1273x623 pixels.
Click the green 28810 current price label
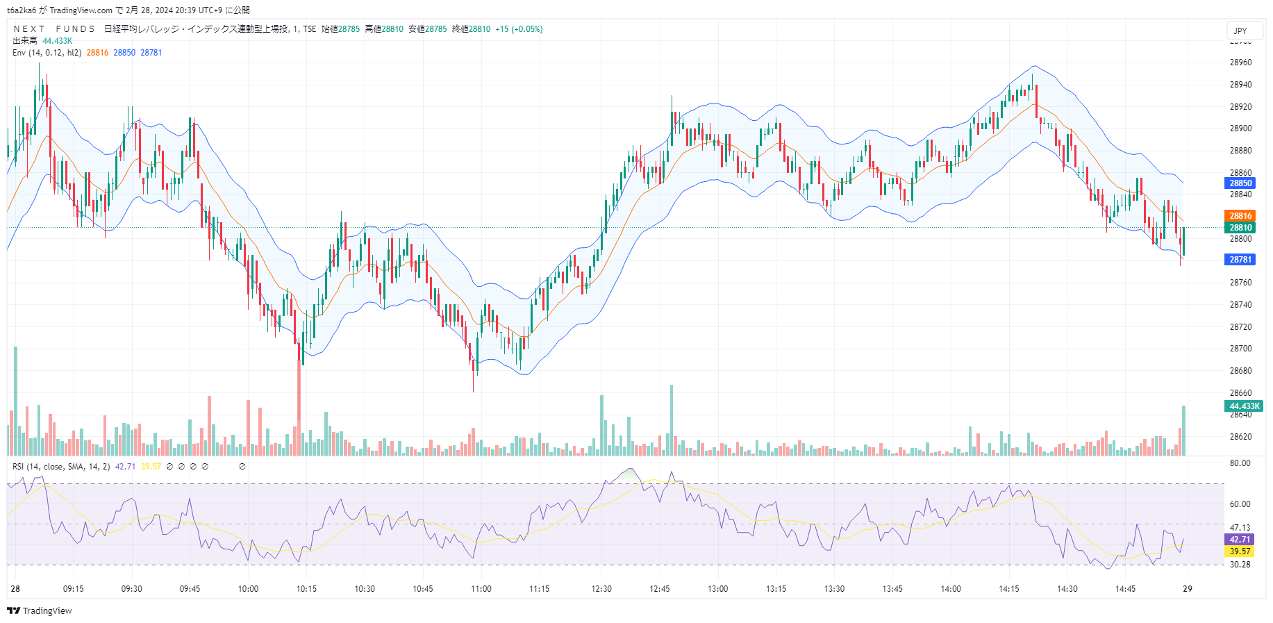(x=1240, y=227)
